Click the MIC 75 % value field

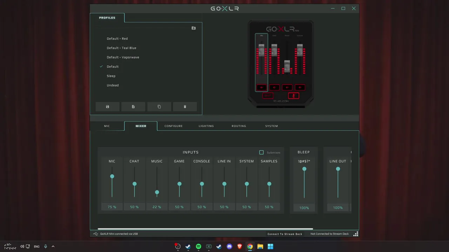click(112, 207)
